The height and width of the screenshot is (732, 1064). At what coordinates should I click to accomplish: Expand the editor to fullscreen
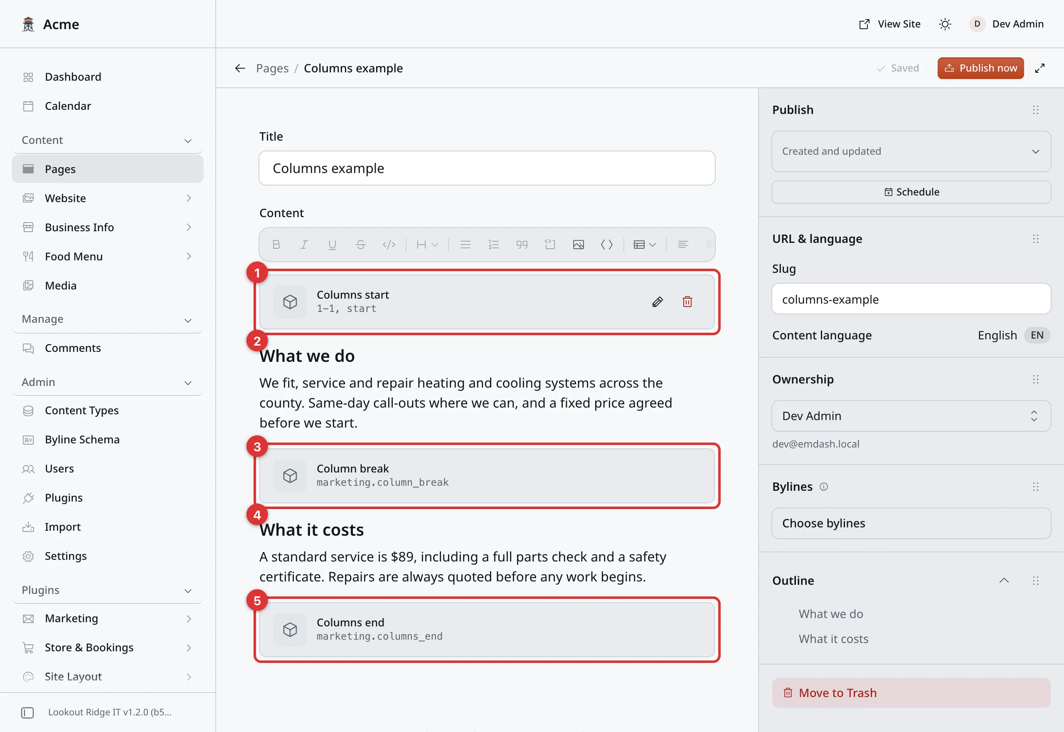1040,68
